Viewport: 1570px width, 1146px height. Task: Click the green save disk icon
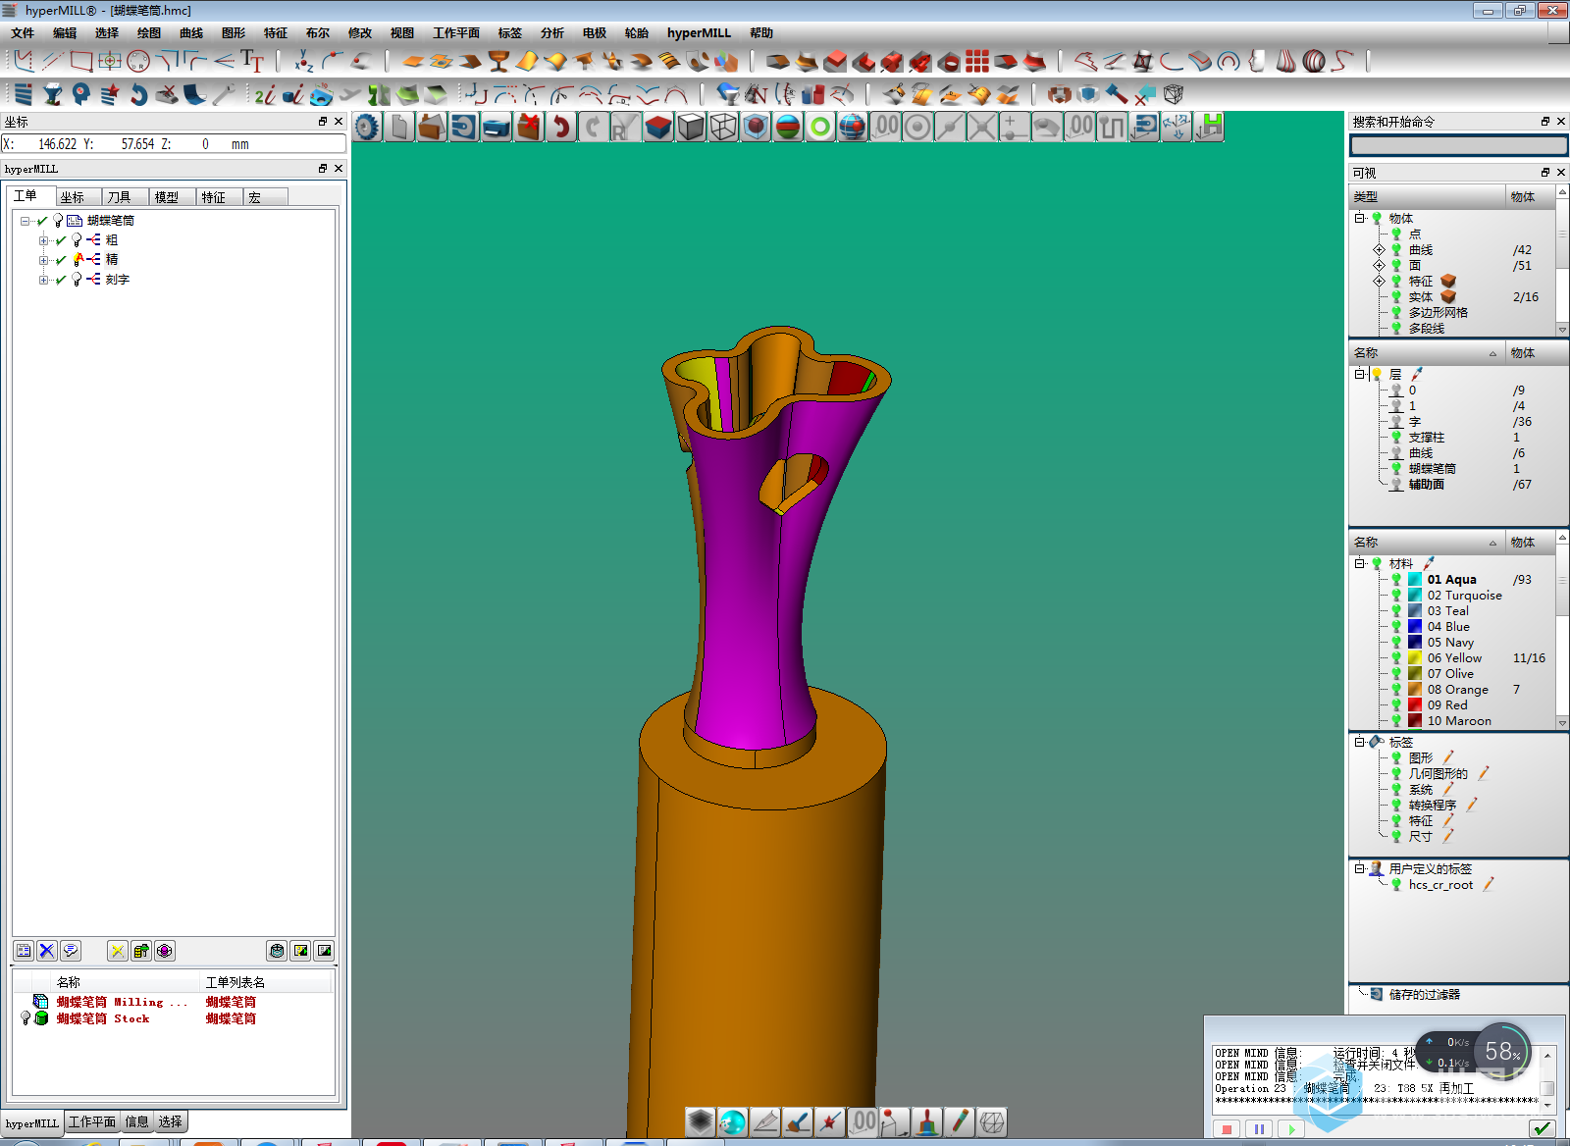point(1212,127)
